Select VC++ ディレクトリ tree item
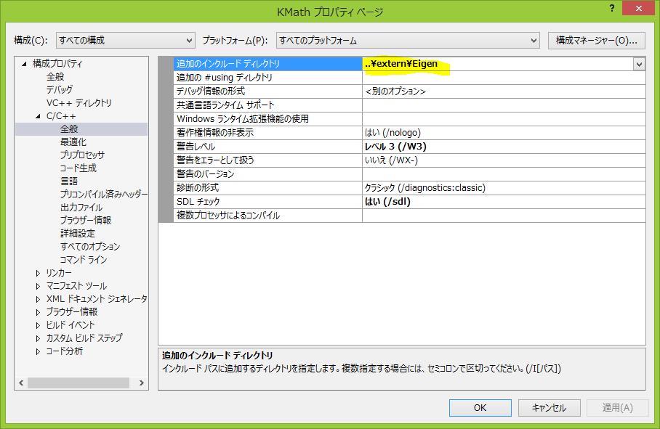The height and width of the screenshot is (429, 660). (x=79, y=103)
